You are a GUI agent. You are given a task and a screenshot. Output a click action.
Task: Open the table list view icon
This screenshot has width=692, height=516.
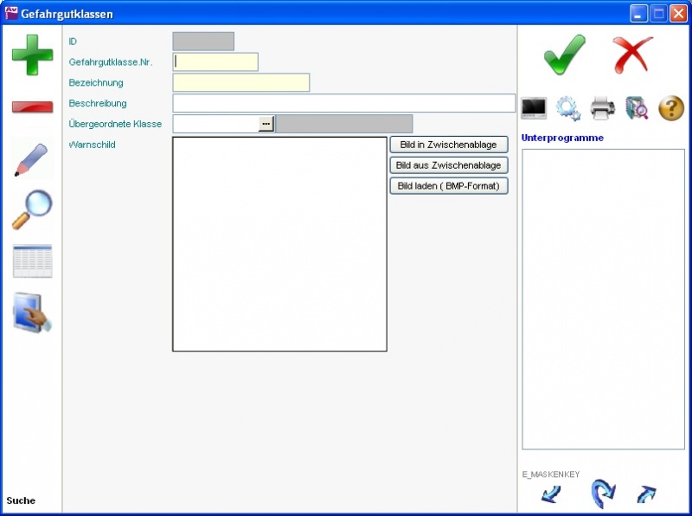tap(32, 261)
